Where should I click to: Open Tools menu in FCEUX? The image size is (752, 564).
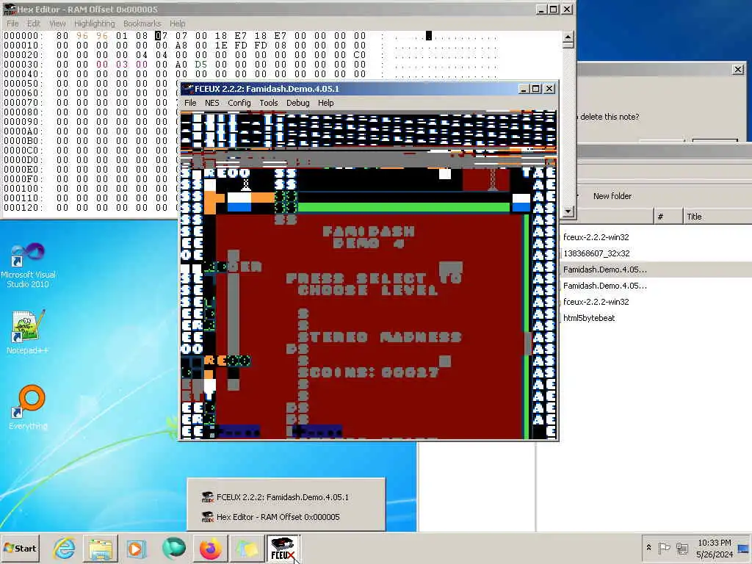point(269,103)
